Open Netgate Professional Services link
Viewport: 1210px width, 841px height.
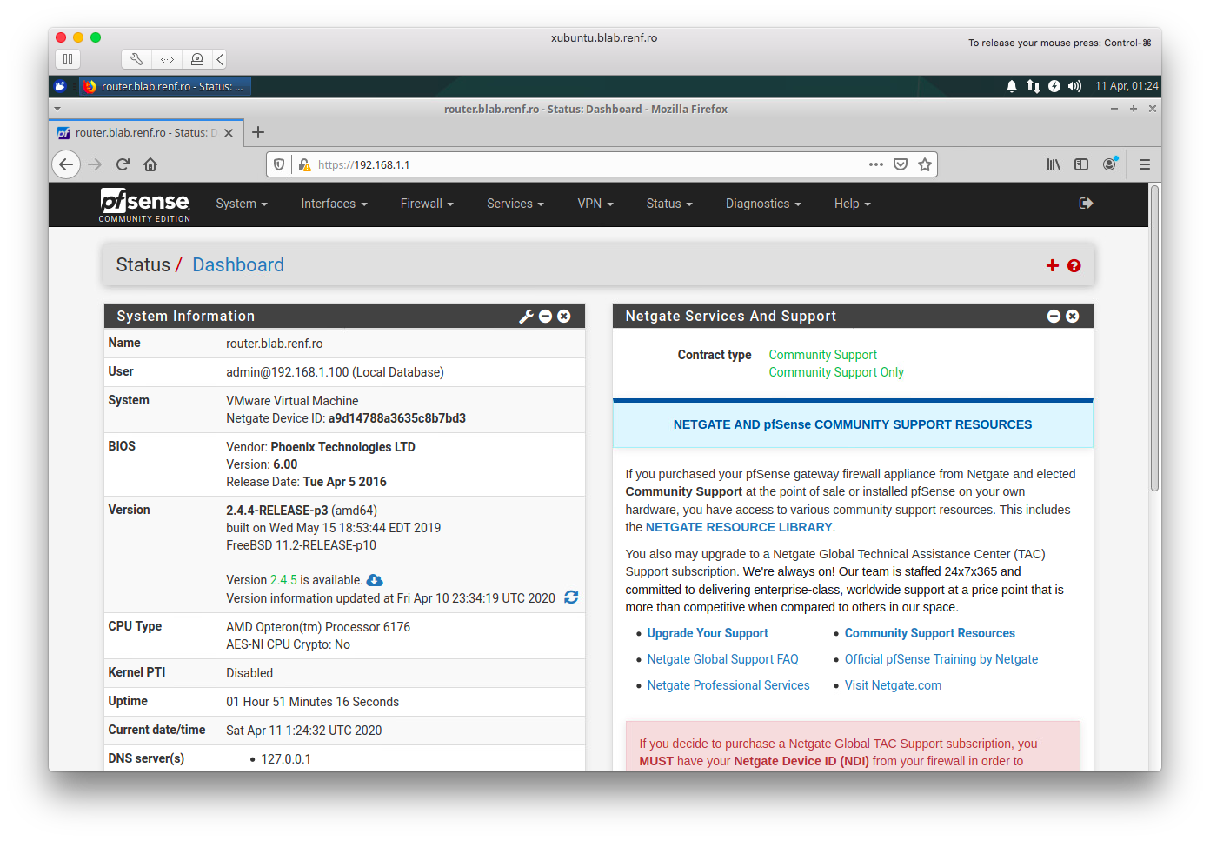[728, 685]
